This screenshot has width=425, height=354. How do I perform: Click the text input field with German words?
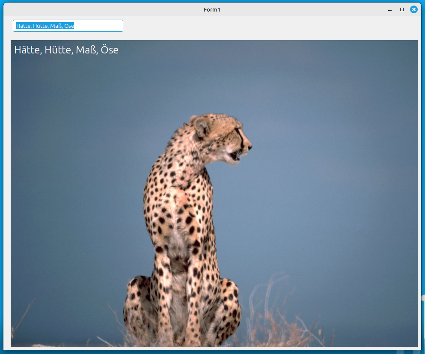[x=68, y=26]
